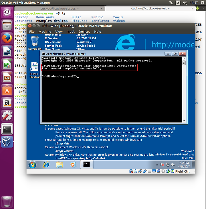Screen dimensions: 206x209
Task: Click the VirtualBox network adapters indicator
Action: 140,171
